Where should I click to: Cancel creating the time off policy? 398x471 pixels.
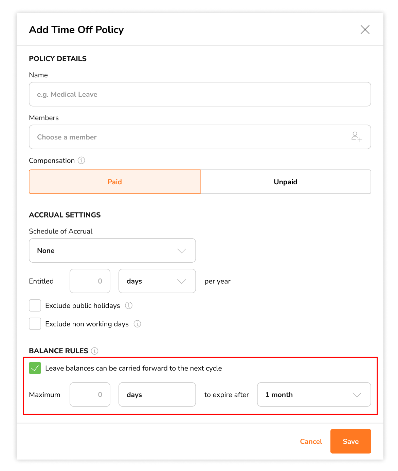[x=311, y=441]
